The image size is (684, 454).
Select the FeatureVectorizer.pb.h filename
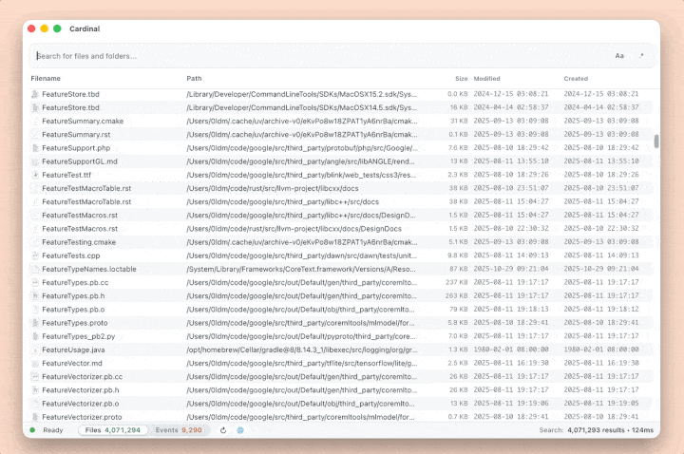click(80, 390)
